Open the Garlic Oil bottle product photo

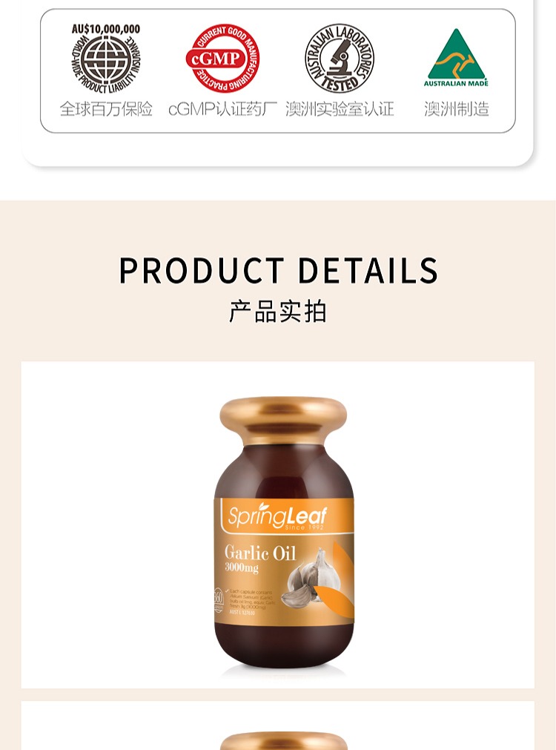[x=278, y=524]
